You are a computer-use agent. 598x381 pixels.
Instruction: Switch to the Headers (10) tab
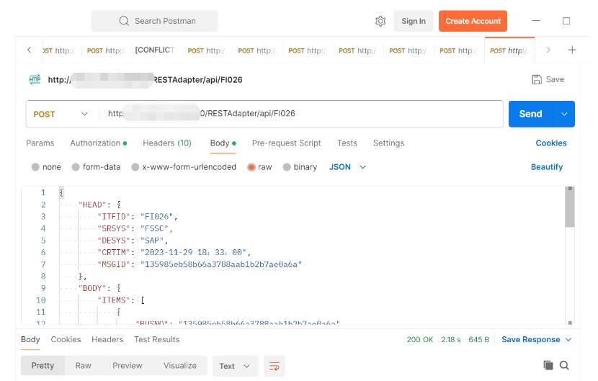[167, 143]
